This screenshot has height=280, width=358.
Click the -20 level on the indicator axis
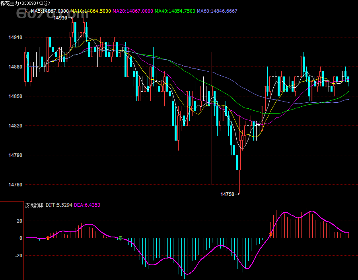click(19, 256)
